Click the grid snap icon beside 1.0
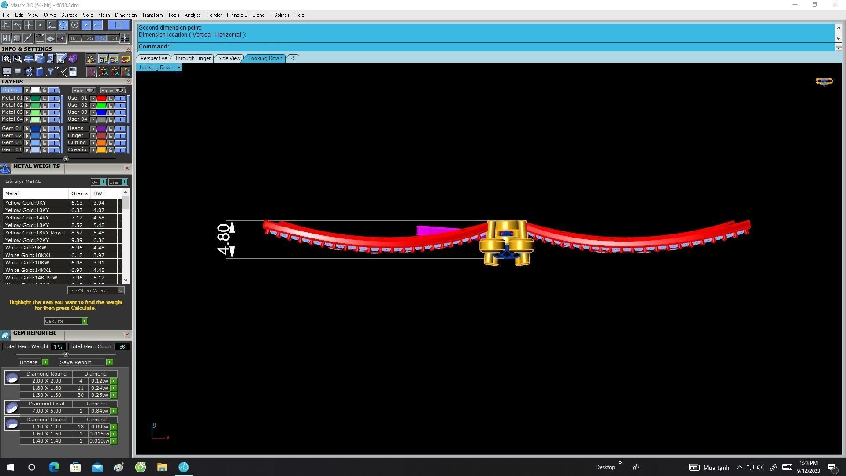846x476 pixels. tap(125, 38)
